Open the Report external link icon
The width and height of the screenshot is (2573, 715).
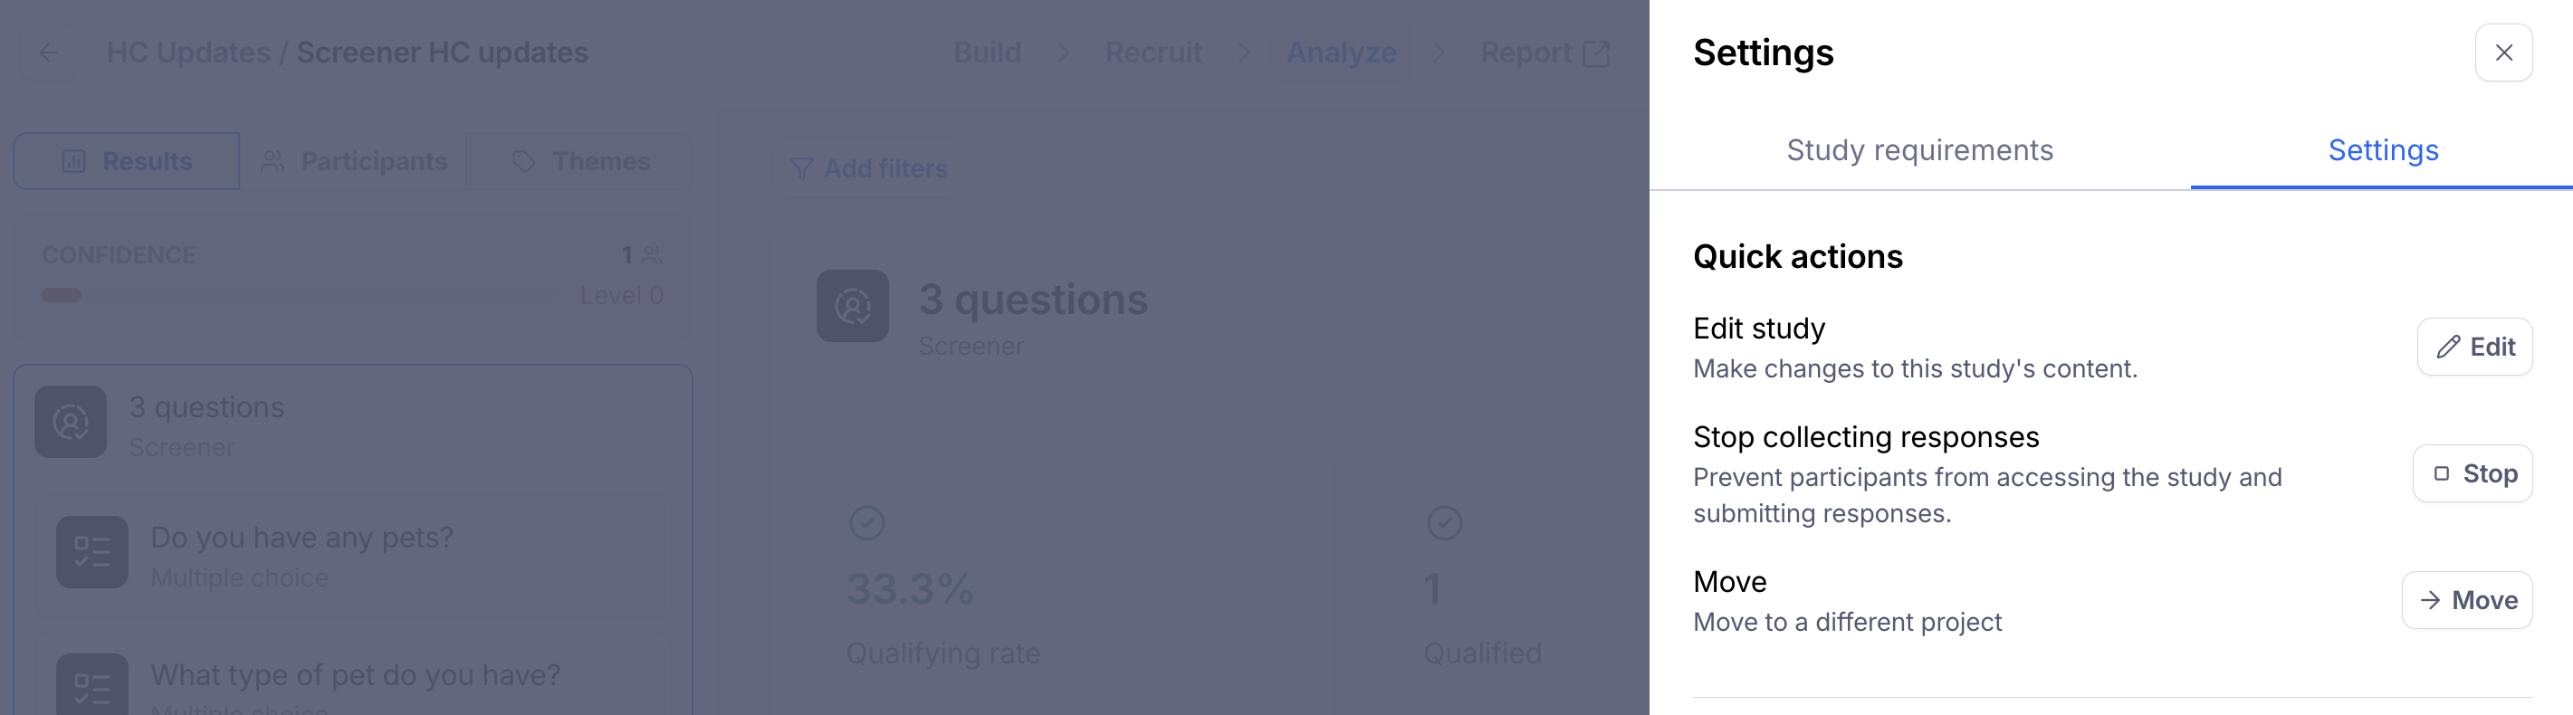[x=1596, y=54]
